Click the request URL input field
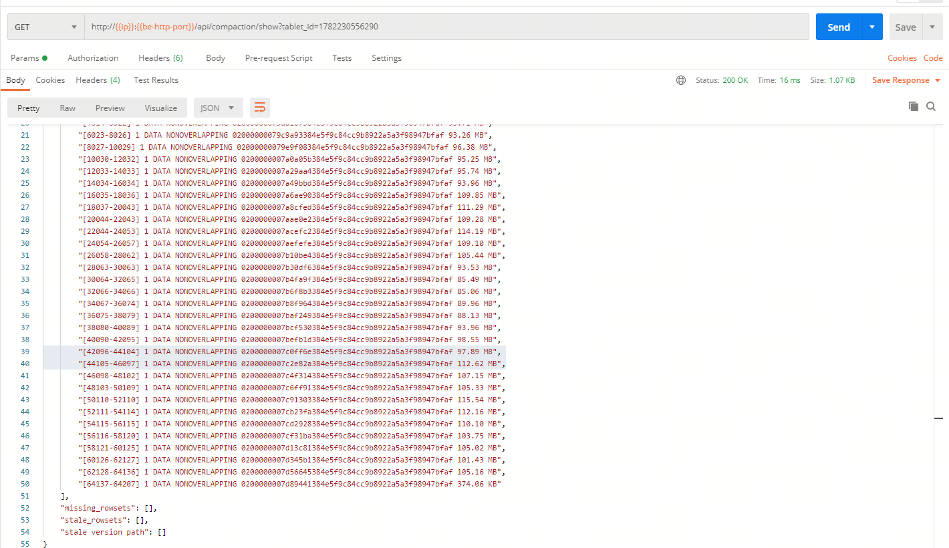Image resolution: width=949 pixels, height=548 pixels. tap(446, 27)
